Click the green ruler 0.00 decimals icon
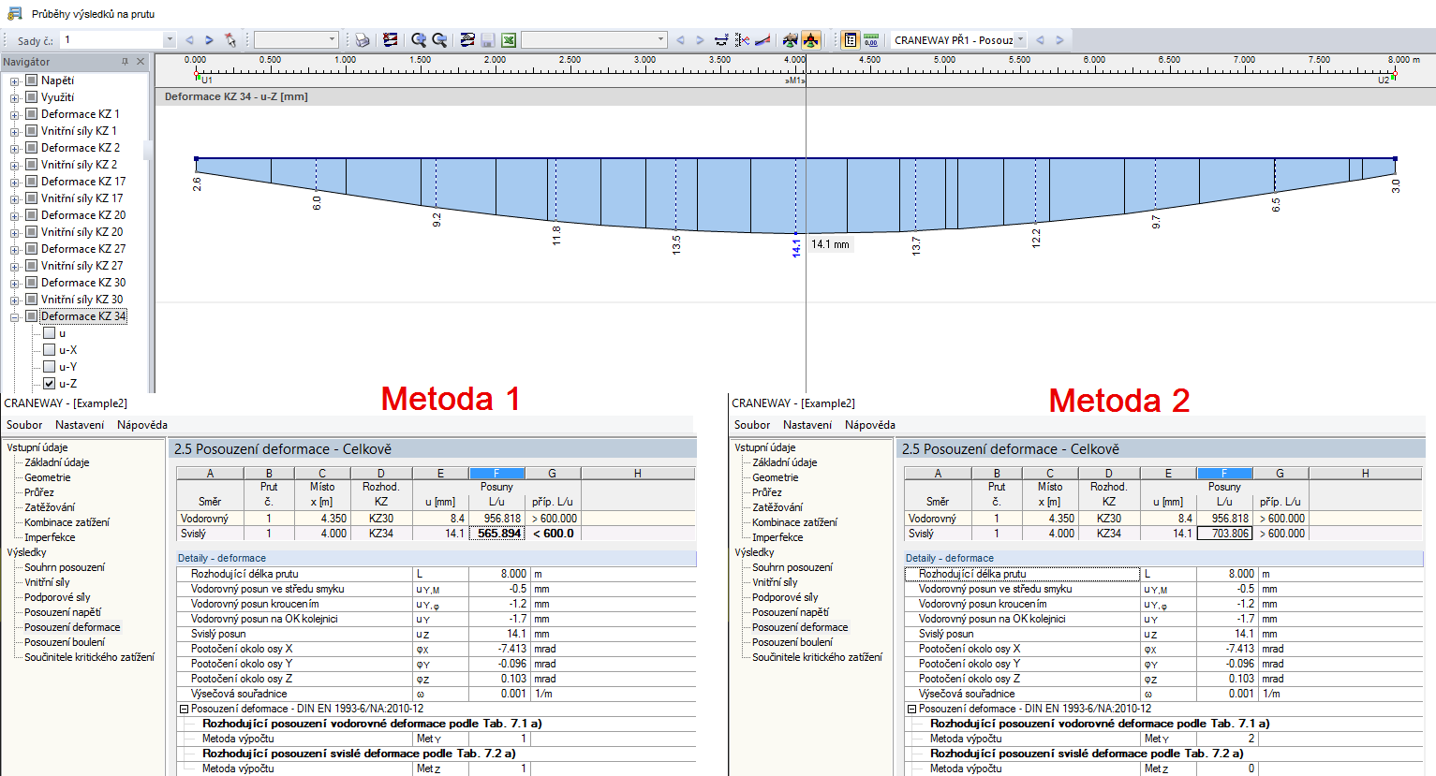Viewport: 1436px width, 776px height. 871,40
